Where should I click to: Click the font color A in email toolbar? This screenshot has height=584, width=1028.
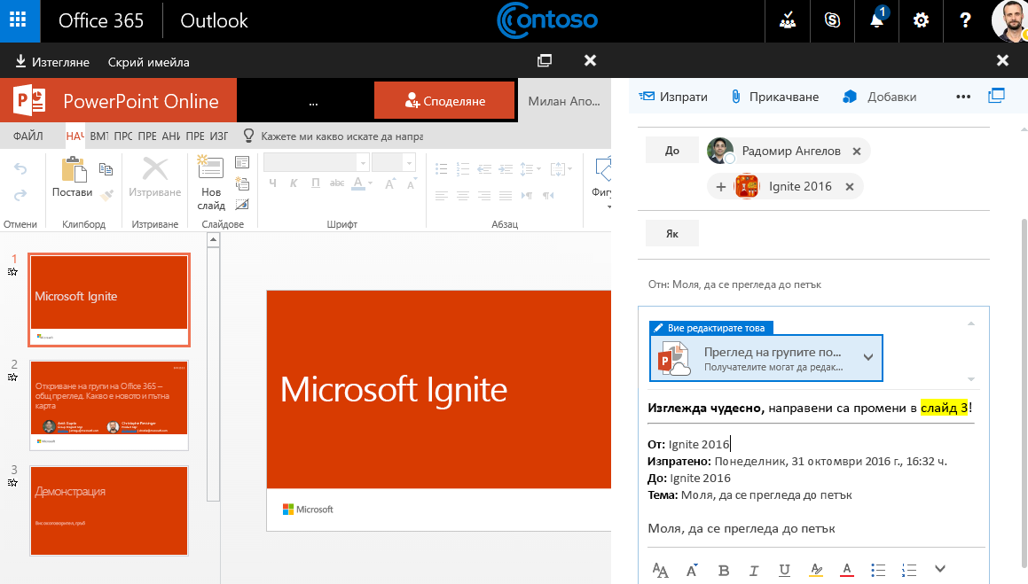(847, 570)
